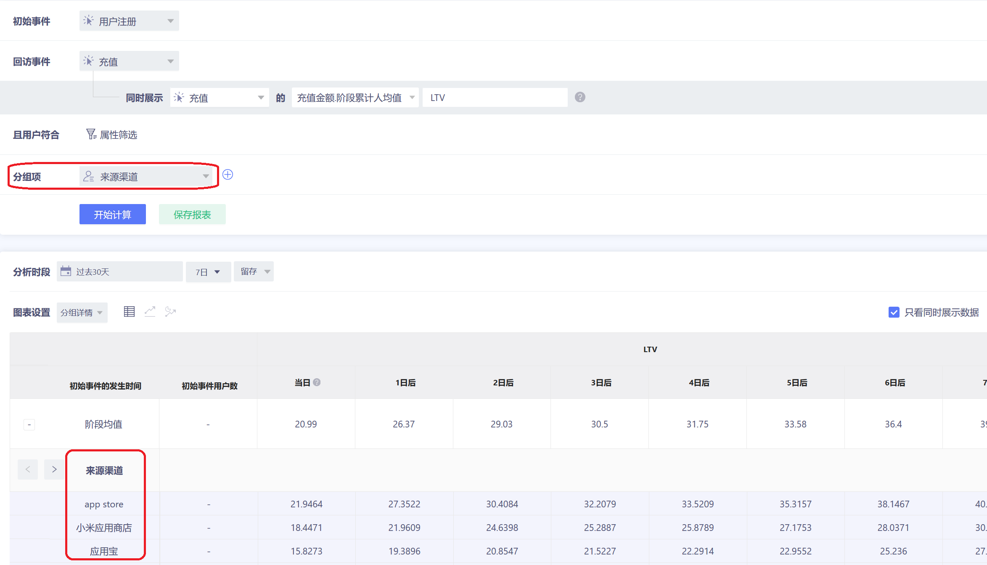This screenshot has height=565, width=987.
Task: Click the 应用宝 value 15.8273
Action: [307, 552]
